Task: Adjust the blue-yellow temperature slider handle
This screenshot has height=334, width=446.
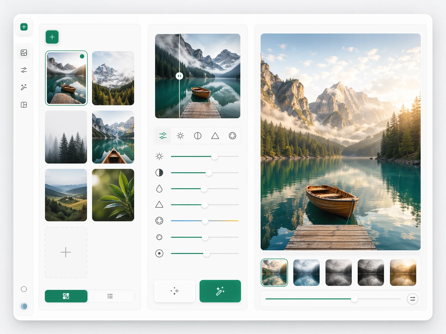Action: pos(205,221)
